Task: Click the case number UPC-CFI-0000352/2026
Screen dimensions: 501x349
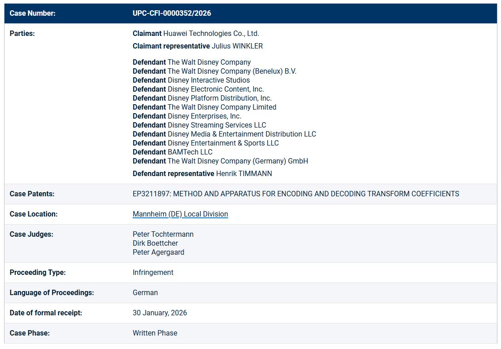Action: [x=172, y=13]
